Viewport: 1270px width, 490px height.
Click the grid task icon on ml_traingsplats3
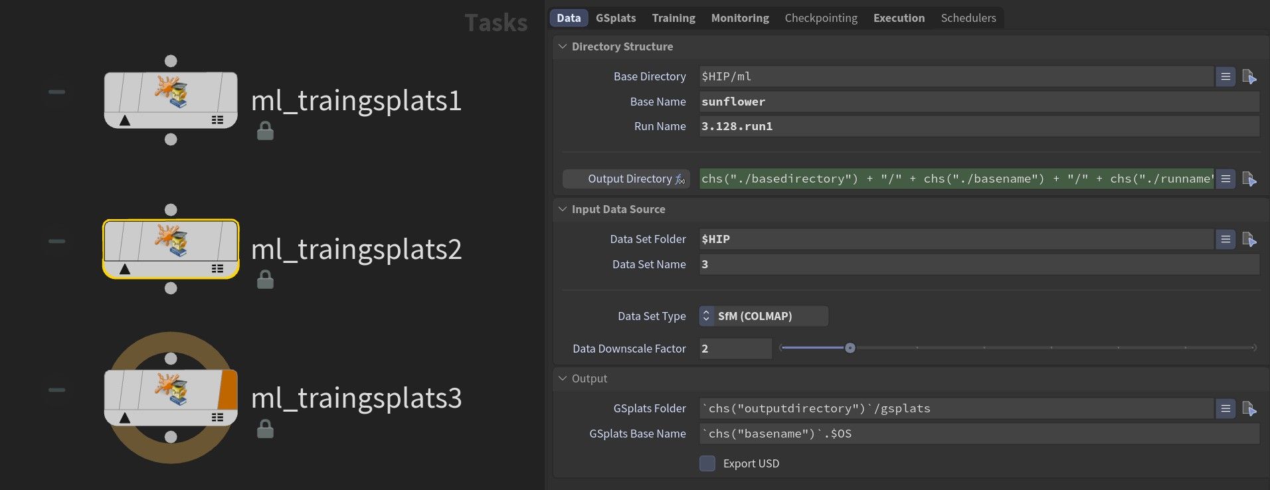[x=217, y=418]
